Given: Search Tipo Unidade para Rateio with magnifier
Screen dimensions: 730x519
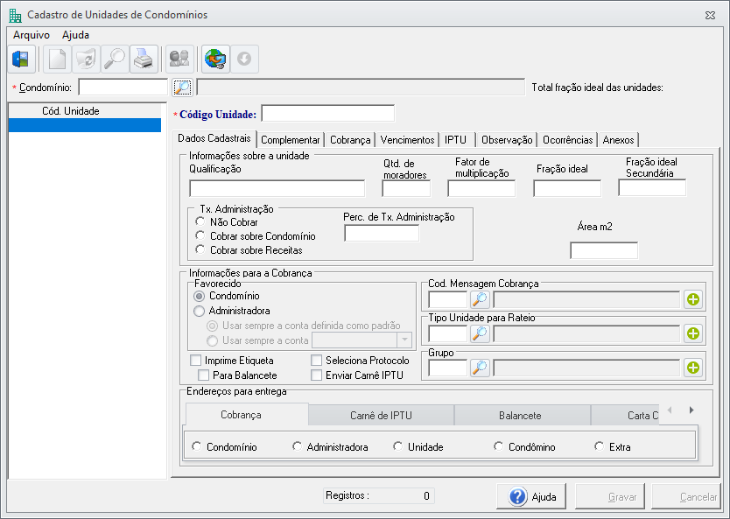Looking at the screenshot, I should (480, 333).
